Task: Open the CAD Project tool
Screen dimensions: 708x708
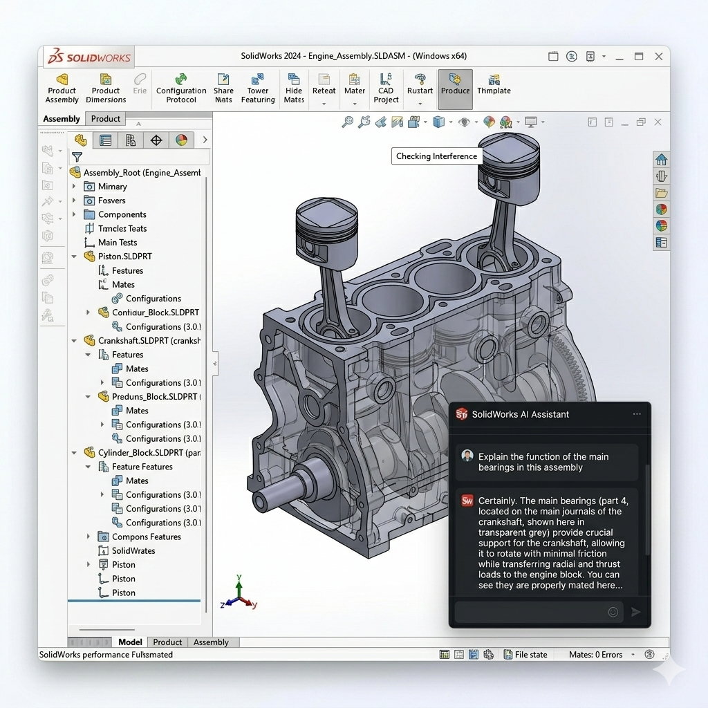Action: pyautogui.click(x=386, y=89)
